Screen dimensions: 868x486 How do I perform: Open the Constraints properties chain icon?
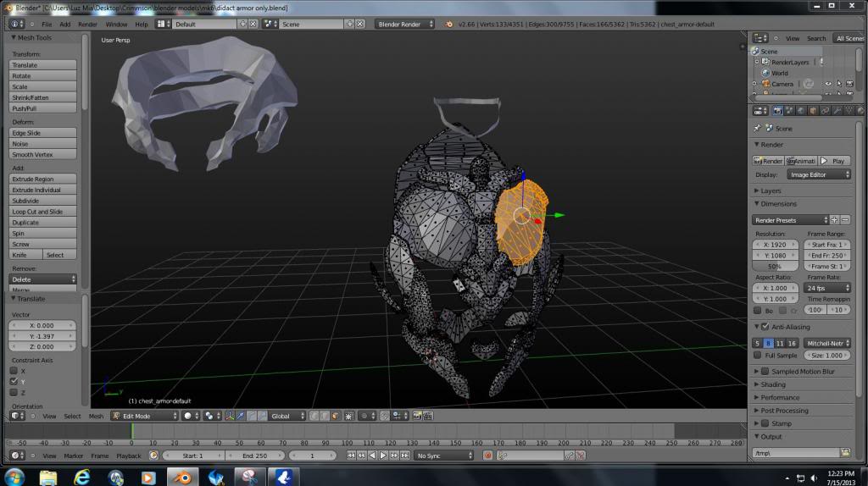click(x=825, y=111)
